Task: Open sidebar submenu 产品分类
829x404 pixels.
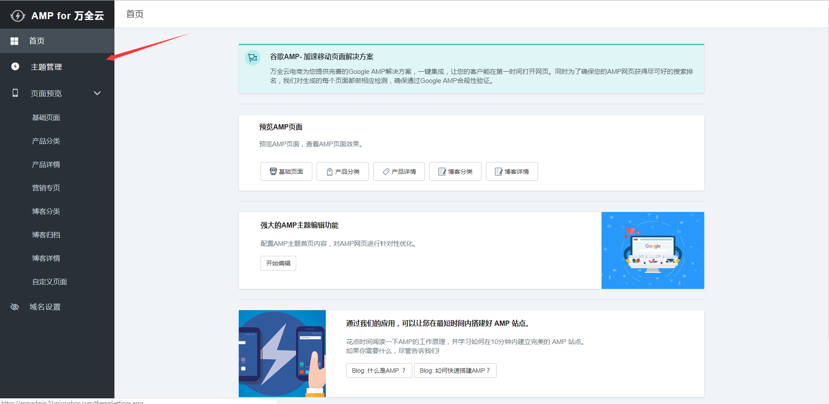Action: pos(46,141)
